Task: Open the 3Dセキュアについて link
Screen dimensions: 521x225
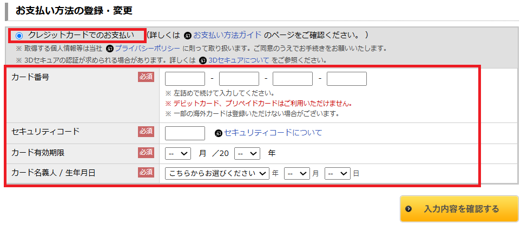Action: coord(239,60)
